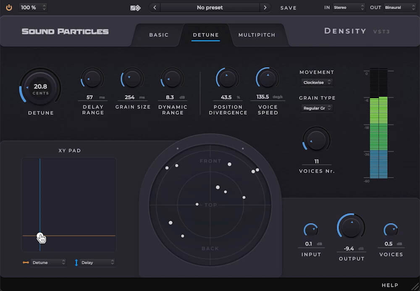
Task: Click the orange horizontal axis arrow icon
Action: (x=26, y=262)
